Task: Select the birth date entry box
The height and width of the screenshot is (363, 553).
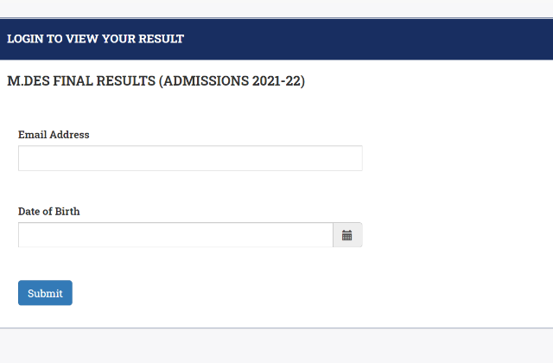Action: click(175, 235)
